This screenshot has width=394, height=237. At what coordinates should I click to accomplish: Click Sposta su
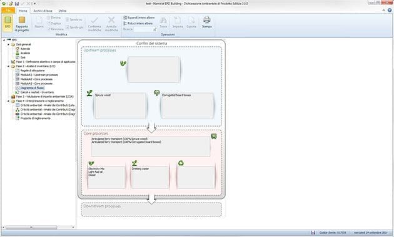[74, 19]
